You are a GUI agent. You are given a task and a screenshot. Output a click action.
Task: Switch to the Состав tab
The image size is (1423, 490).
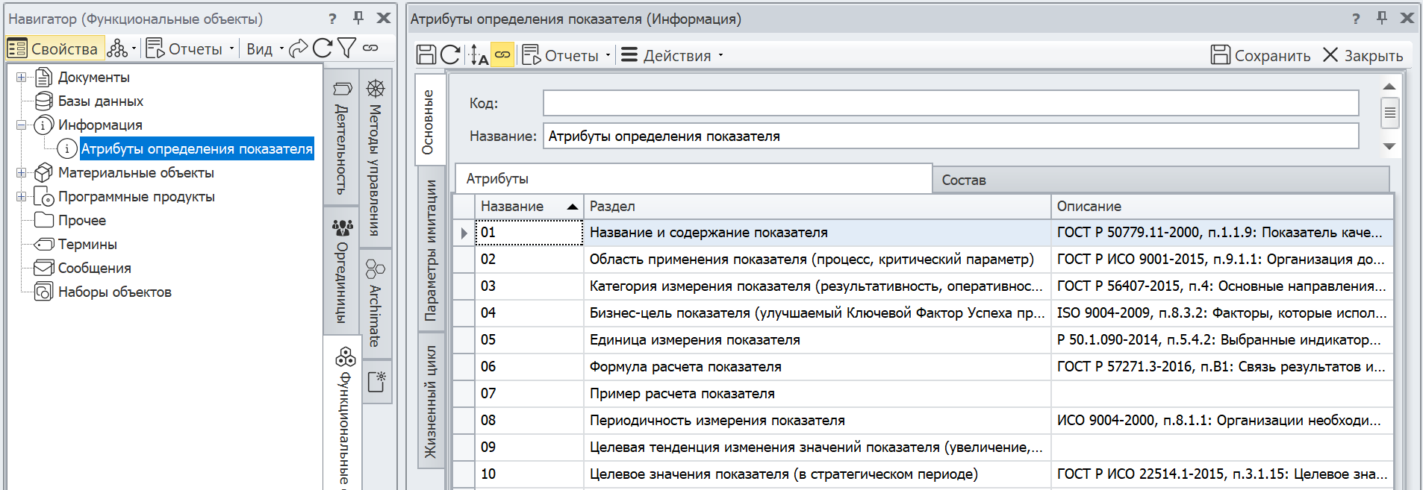[x=963, y=180]
